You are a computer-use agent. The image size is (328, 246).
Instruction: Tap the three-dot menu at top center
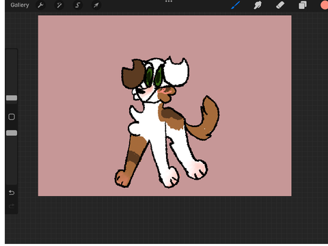tap(169, 1)
